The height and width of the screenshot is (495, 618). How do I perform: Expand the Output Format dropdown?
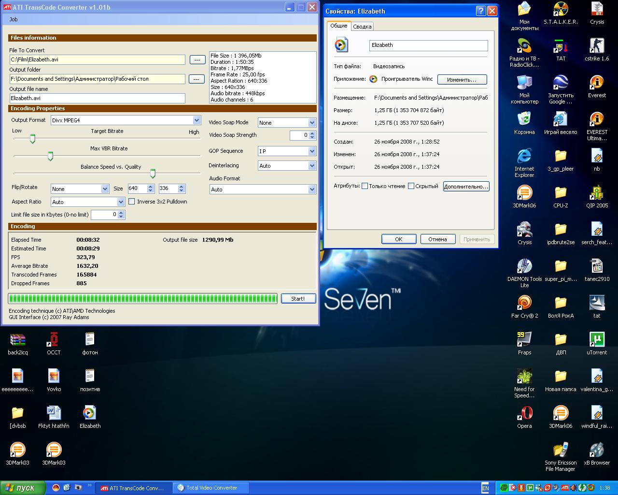tap(197, 120)
